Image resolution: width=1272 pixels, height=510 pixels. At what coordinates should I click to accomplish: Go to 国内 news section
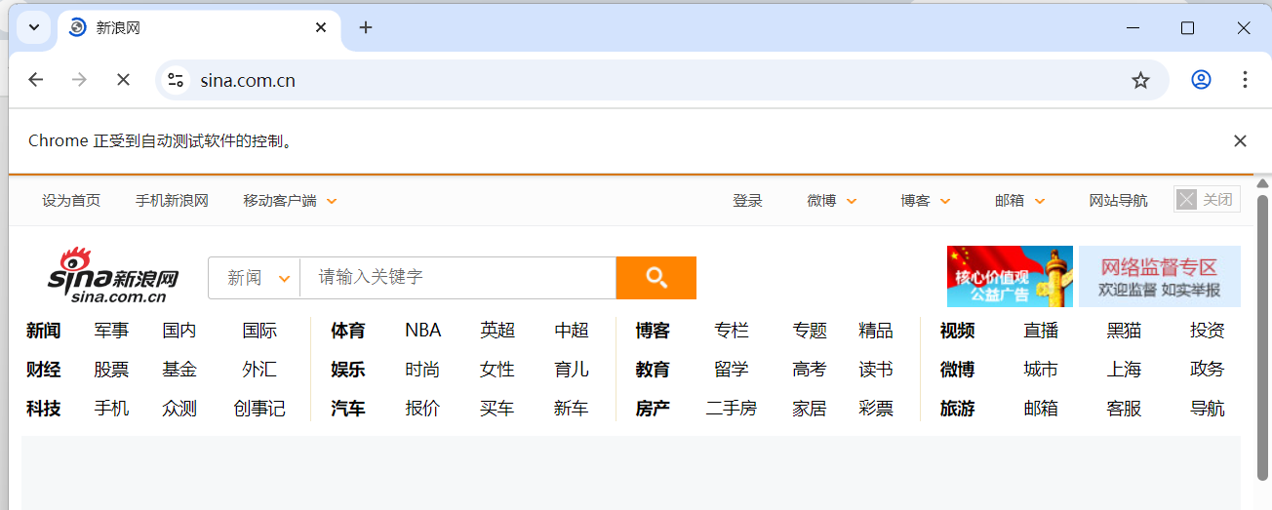coord(179,331)
